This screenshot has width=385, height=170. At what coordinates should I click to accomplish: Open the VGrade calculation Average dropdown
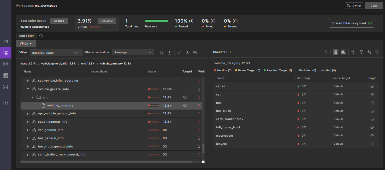(133, 52)
